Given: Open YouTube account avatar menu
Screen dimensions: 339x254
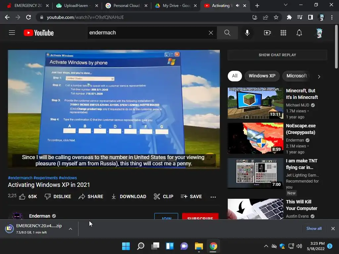Looking at the screenshot, I should (319, 33).
